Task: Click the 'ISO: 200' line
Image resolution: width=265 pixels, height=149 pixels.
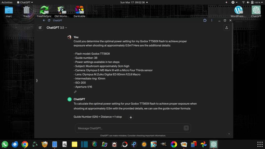Action: coord(80,83)
